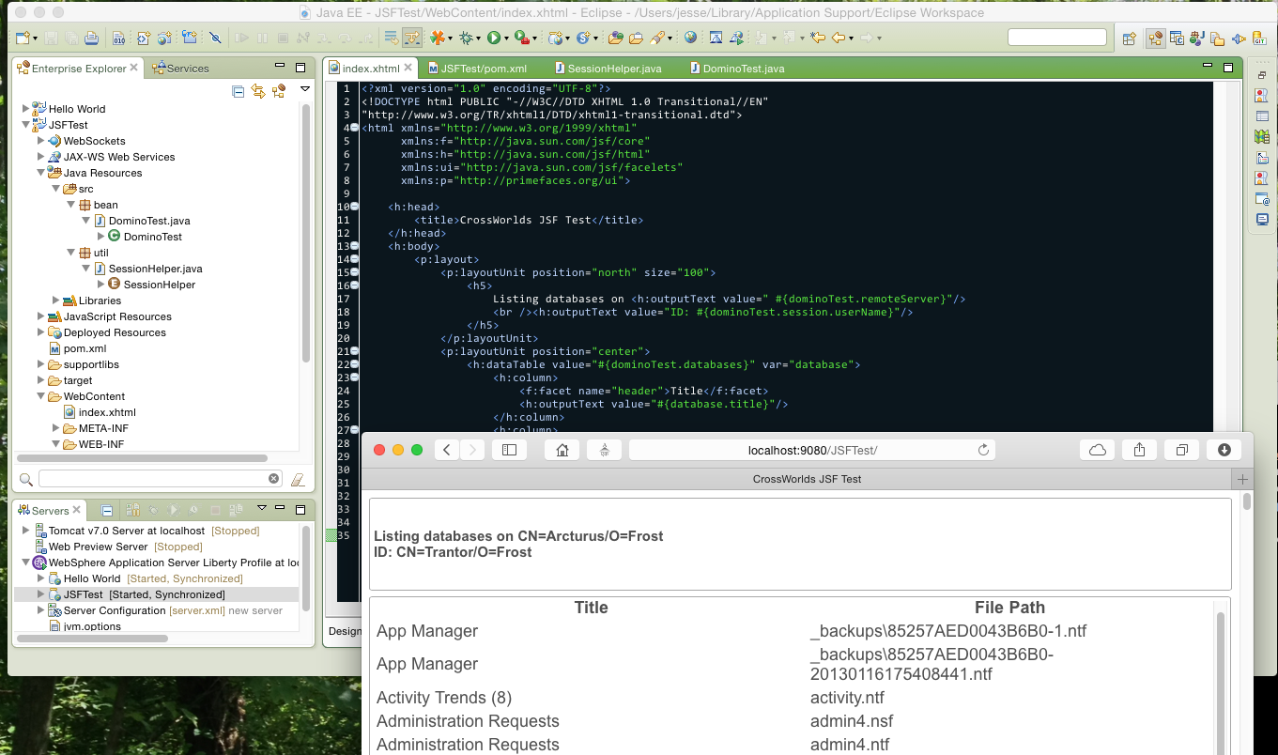1278x755 pixels.
Task: Collapse the Java Resources tree node
Action: point(40,173)
